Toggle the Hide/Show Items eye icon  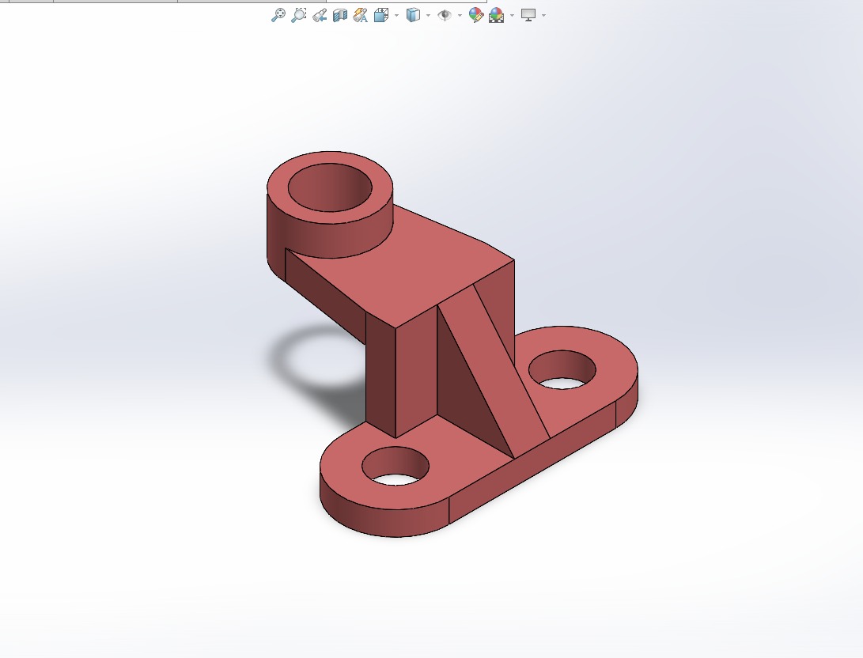pyautogui.click(x=445, y=15)
